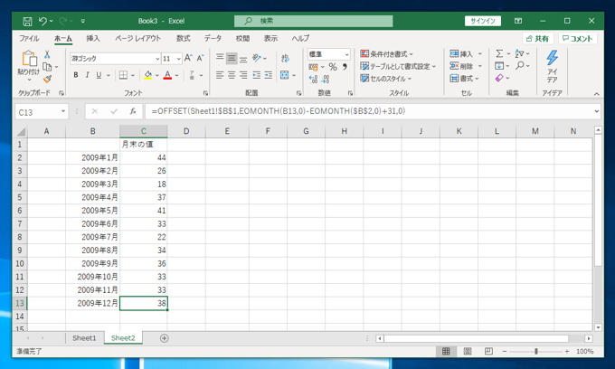Open 条件付き書式 dropdown
This screenshot has width=615, height=369.
pyautogui.click(x=386, y=53)
